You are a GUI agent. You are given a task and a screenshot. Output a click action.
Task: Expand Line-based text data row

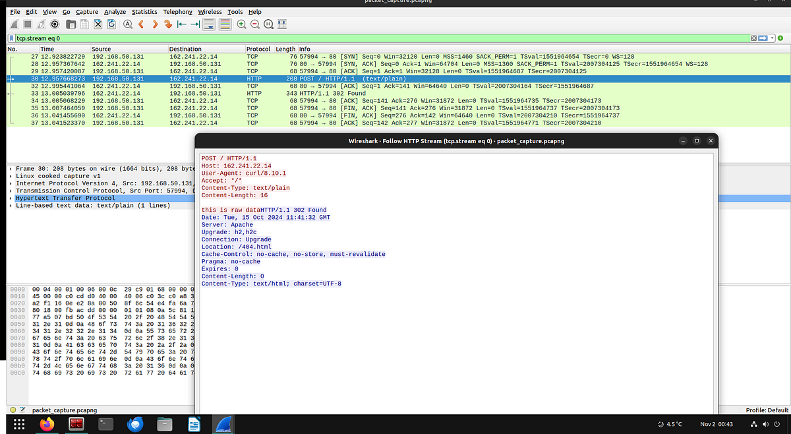pos(9,205)
